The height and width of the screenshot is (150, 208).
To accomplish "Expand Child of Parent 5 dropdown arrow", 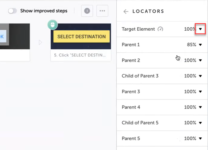I will 200,123.
